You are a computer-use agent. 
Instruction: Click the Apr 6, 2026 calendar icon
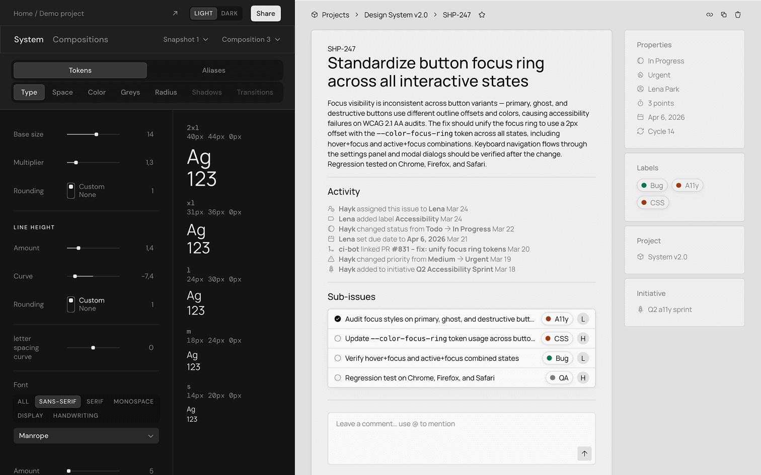(640, 117)
